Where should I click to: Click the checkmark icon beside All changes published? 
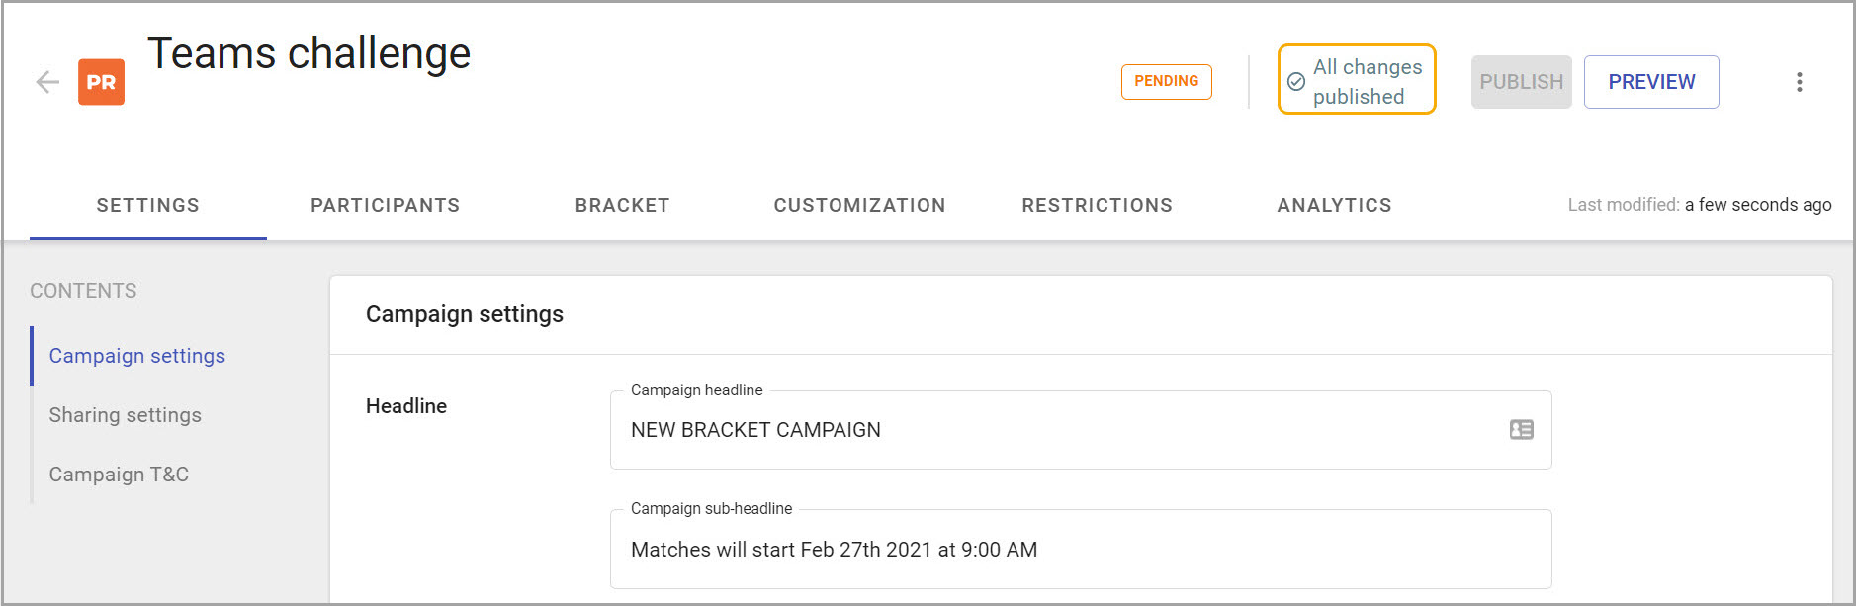point(1296,82)
